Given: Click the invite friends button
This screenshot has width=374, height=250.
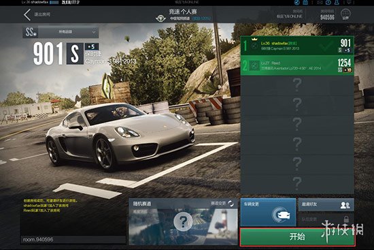Looking at the screenshot, I should click(326, 204).
